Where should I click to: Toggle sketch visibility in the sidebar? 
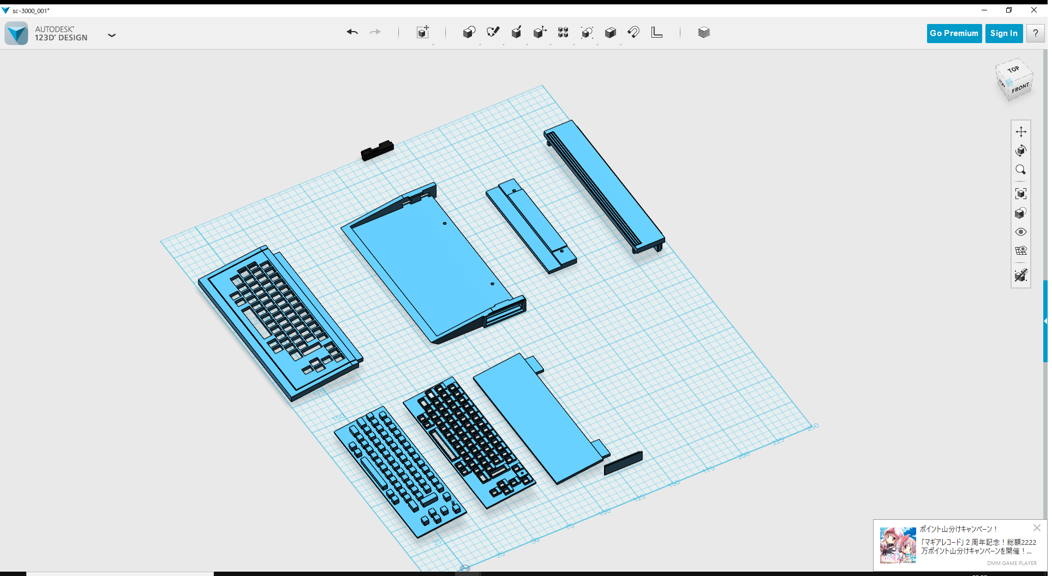[1021, 275]
